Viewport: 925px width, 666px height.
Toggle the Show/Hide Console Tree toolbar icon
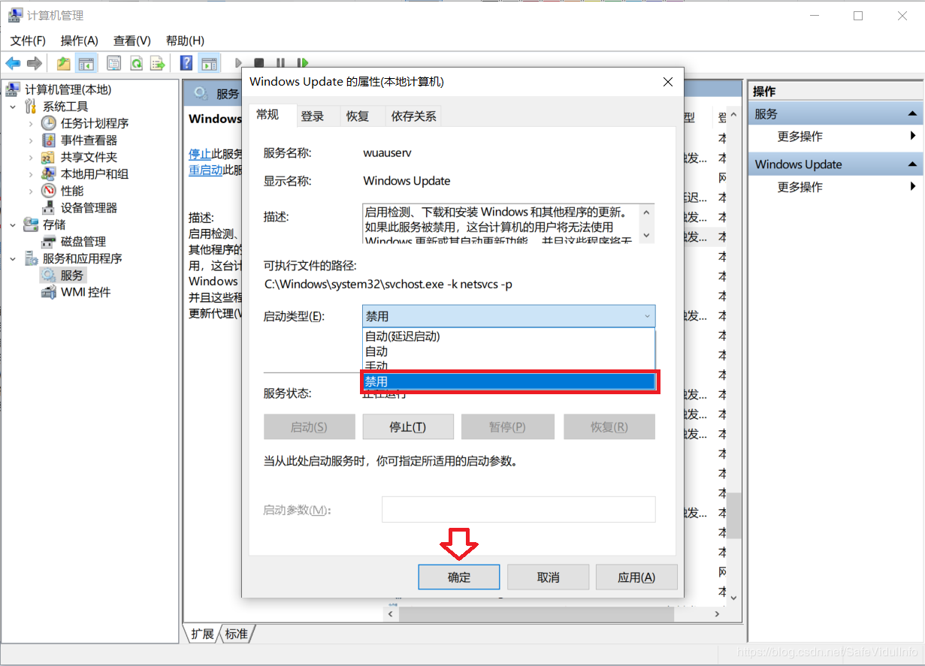coord(86,63)
